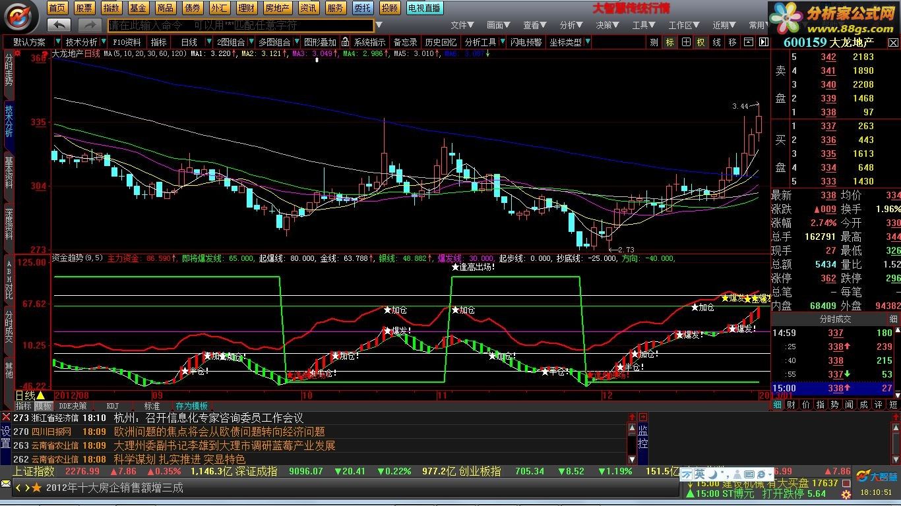Open the 工具 menu
Viewport: 901px width, 506px height.
point(644,25)
